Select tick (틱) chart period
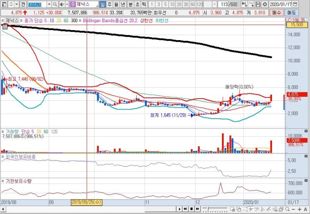The height and width of the screenshot is (214, 310). [x=144, y=4]
